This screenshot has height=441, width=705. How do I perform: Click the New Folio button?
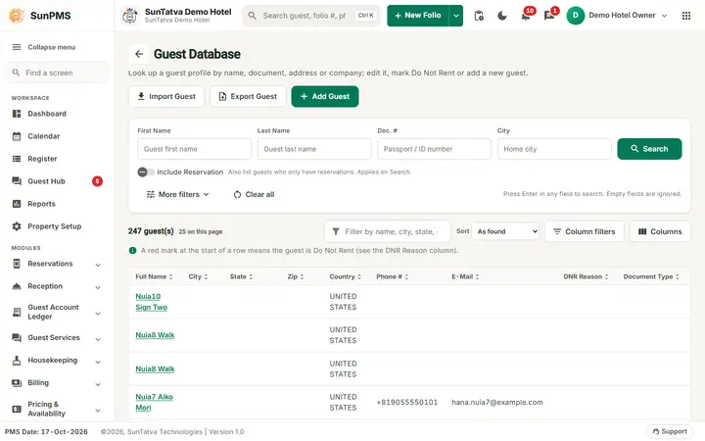click(x=418, y=16)
